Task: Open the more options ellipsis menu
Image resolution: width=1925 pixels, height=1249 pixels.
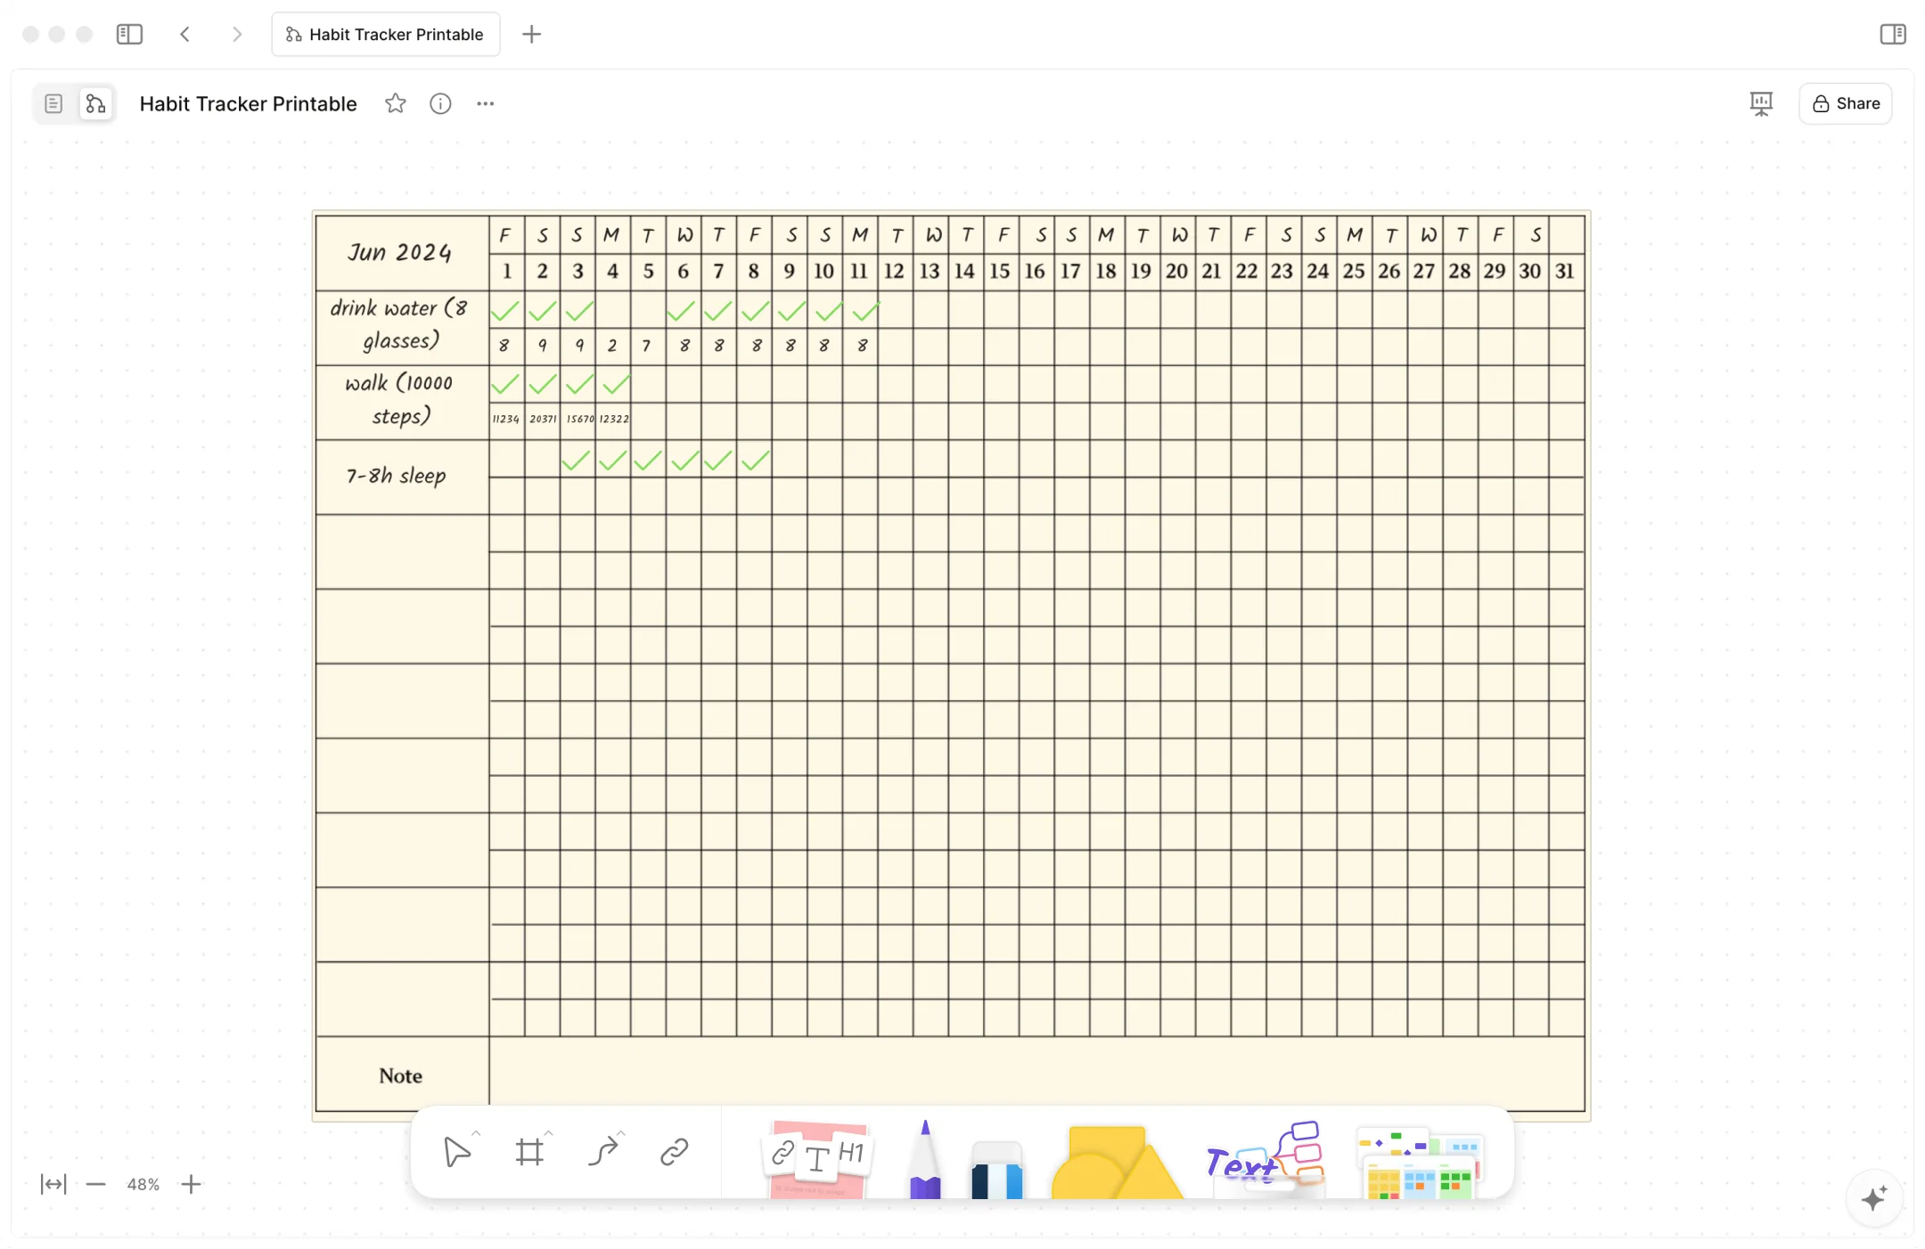Action: tap(485, 103)
